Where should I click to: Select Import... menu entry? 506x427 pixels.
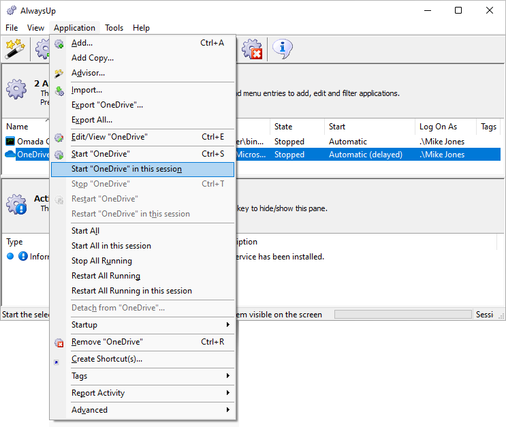(x=142, y=90)
